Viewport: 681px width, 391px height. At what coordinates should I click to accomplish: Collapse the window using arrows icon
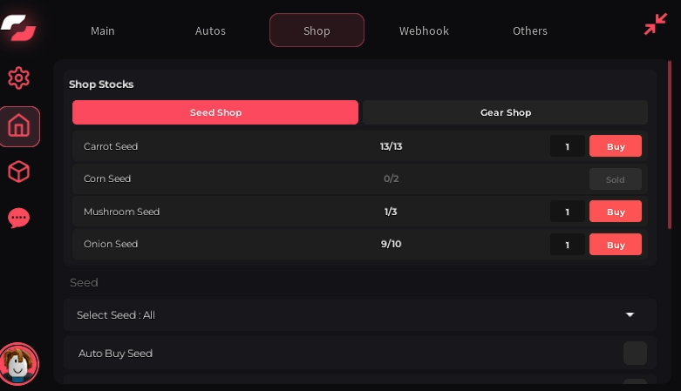[655, 24]
